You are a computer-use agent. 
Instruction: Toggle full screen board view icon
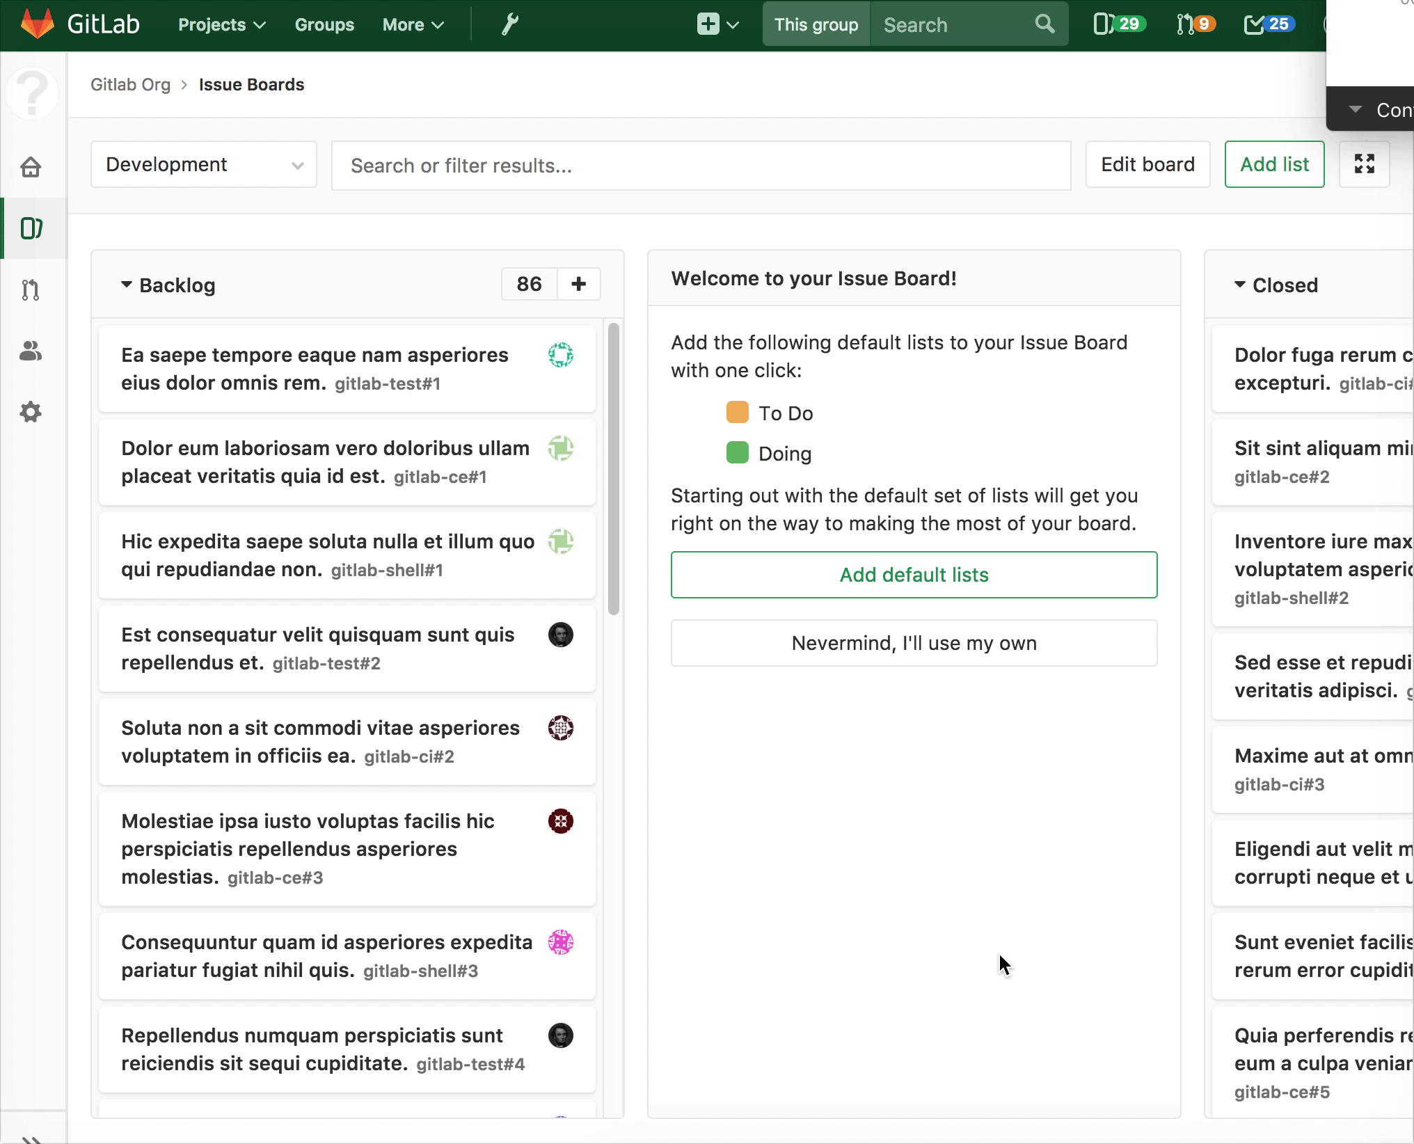1364,164
